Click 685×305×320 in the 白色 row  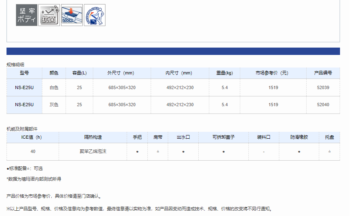122,87
